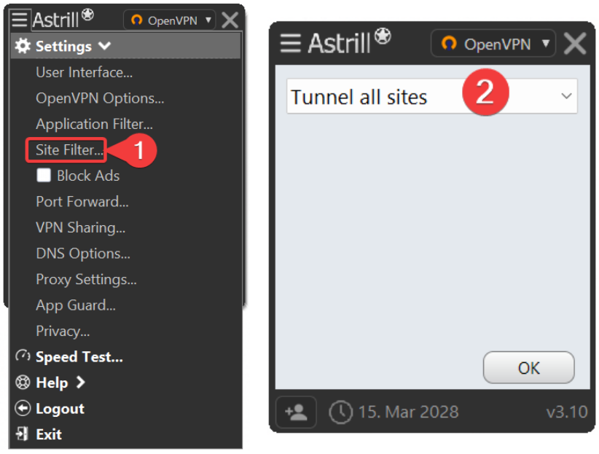This screenshot has height=454, width=599.
Task: Click the Speed Test gauge icon
Action: click(x=23, y=356)
